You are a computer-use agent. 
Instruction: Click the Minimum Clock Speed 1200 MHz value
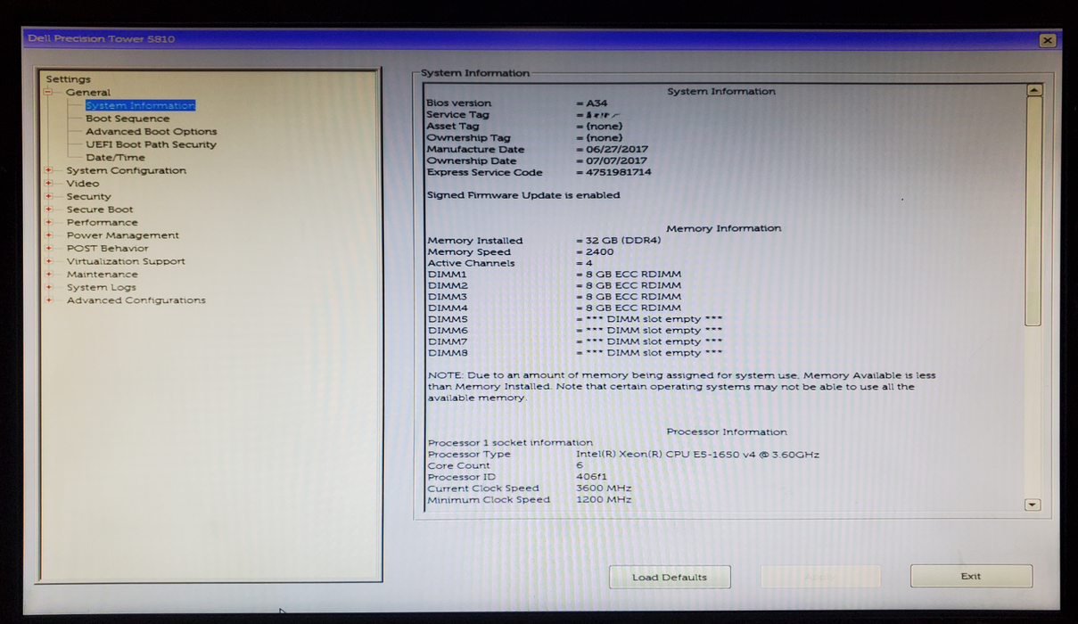pyautogui.click(x=604, y=500)
